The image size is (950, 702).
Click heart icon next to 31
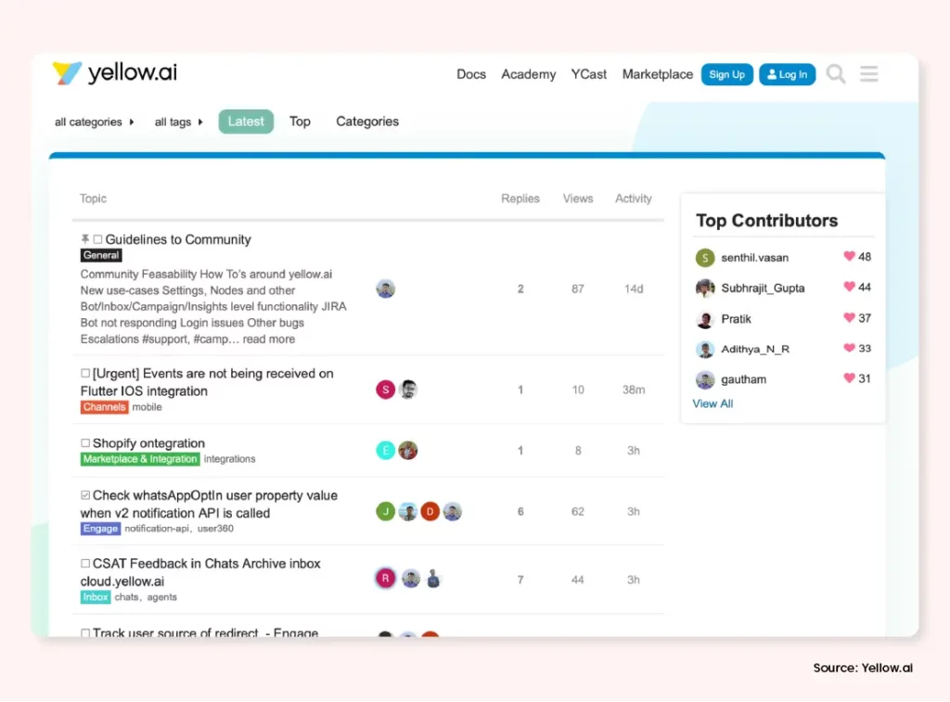(849, 378)
